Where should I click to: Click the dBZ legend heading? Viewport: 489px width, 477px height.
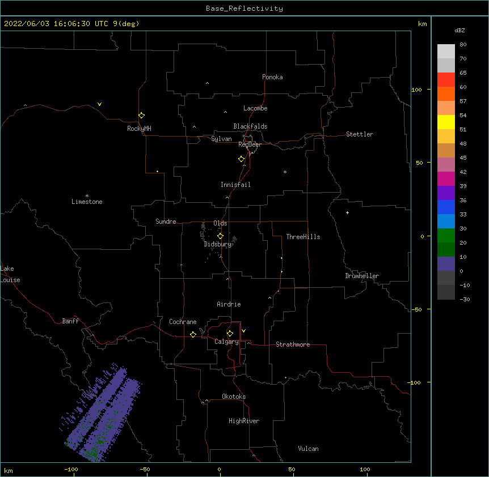tap(460, 30)
